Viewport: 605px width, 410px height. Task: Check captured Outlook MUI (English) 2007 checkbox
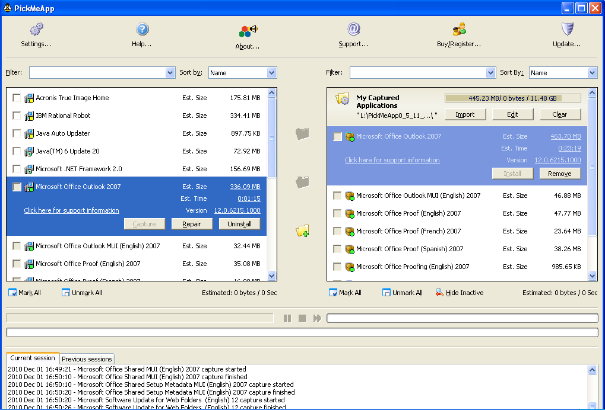[x=337, y=196]
